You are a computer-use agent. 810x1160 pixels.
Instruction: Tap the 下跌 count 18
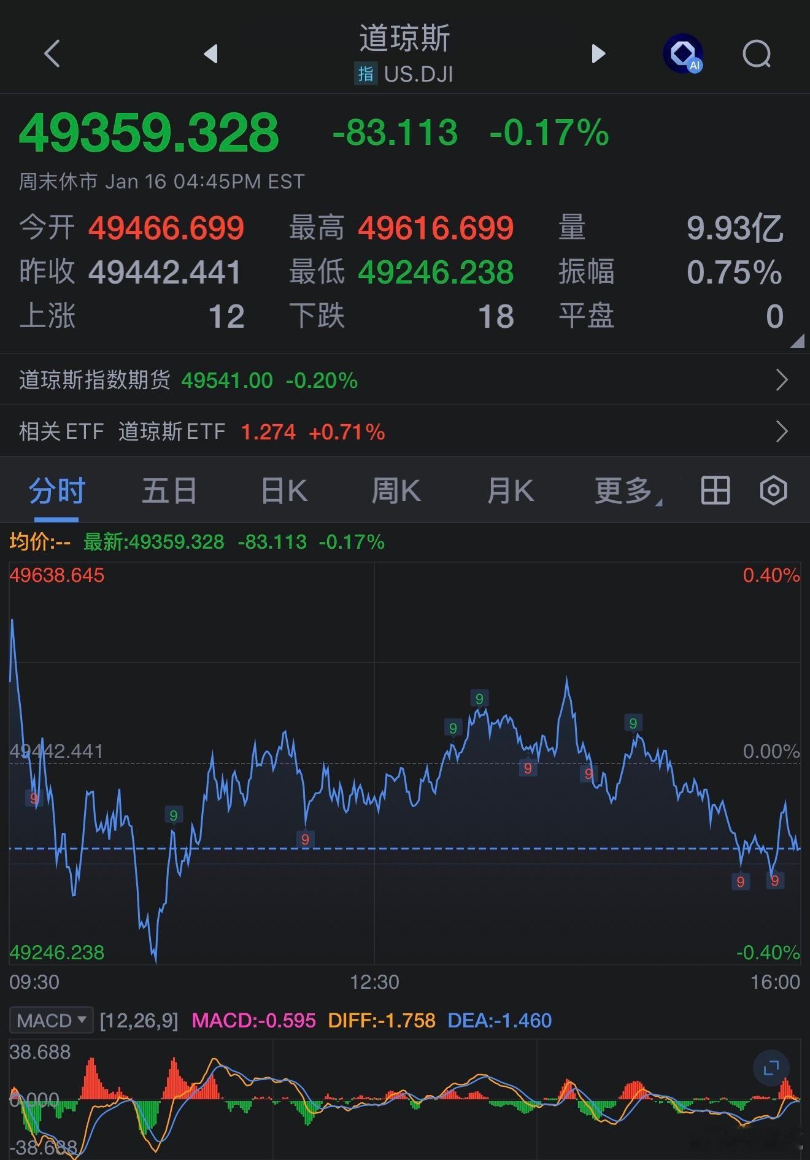[496, 316]
